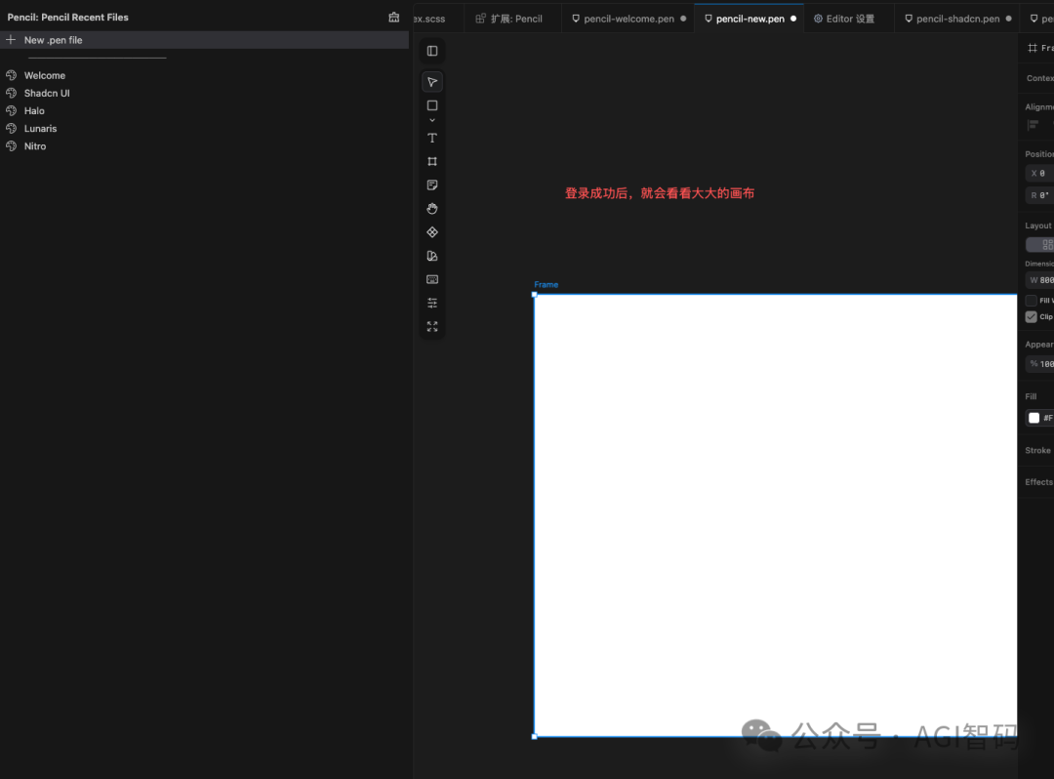
Task: Click the red 登录成功后 annotation text
Action: pos(660,193)
